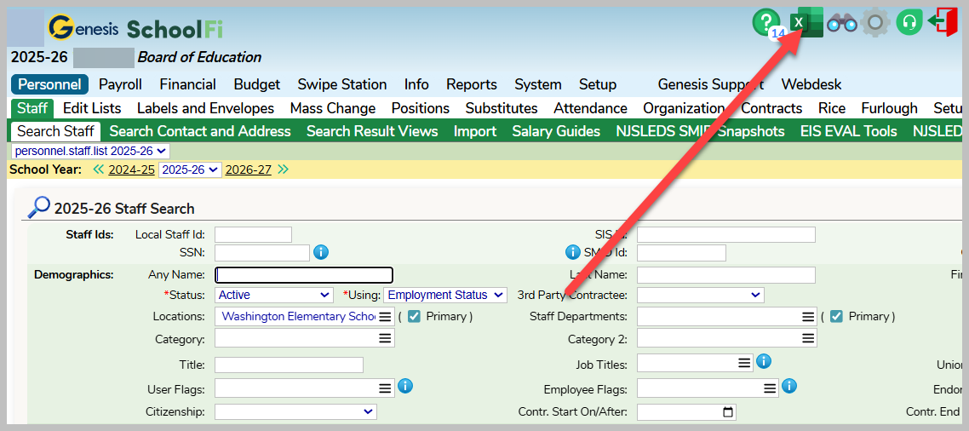Screen dimensions: 969x431
Task: Select the Edit Lists submenu
Action: tap(92, 109)
